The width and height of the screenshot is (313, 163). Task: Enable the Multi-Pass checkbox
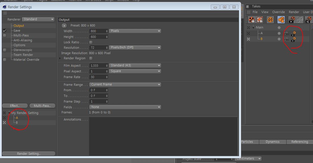pos(5,35)
